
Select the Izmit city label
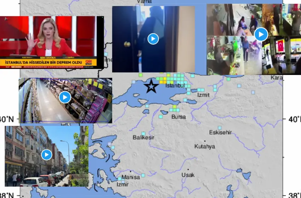(x=203, y=95)
